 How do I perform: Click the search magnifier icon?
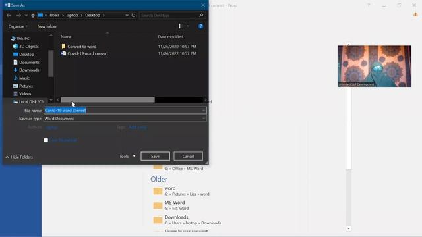(x=201, y=16)
